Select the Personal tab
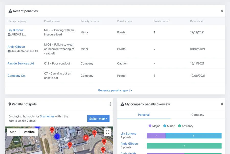230x154 pixels. [144, 115]
